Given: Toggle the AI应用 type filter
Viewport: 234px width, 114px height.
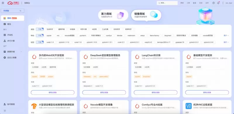Looking at the screenshot, I should (x=94, y=29).
